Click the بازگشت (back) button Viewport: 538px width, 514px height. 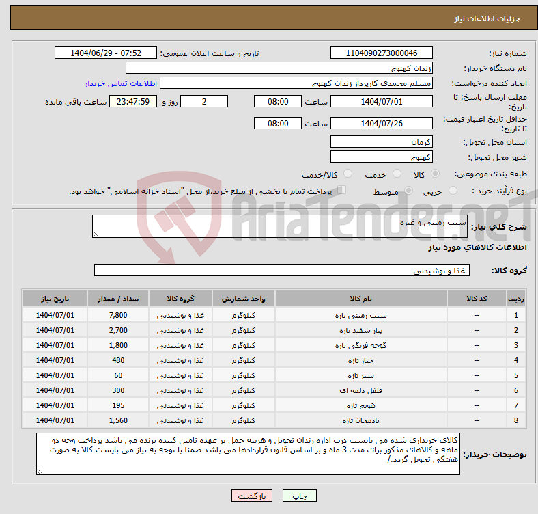[x=251, y=496]
